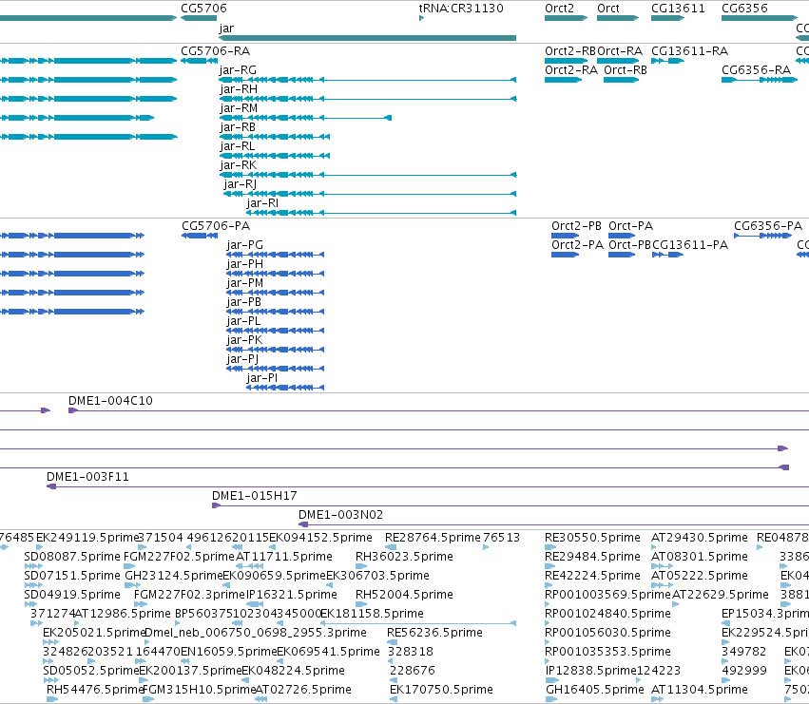Select the EK170750.5prime EST label
The height and width of the screenshot is (704, 809).
coord(441,690)
